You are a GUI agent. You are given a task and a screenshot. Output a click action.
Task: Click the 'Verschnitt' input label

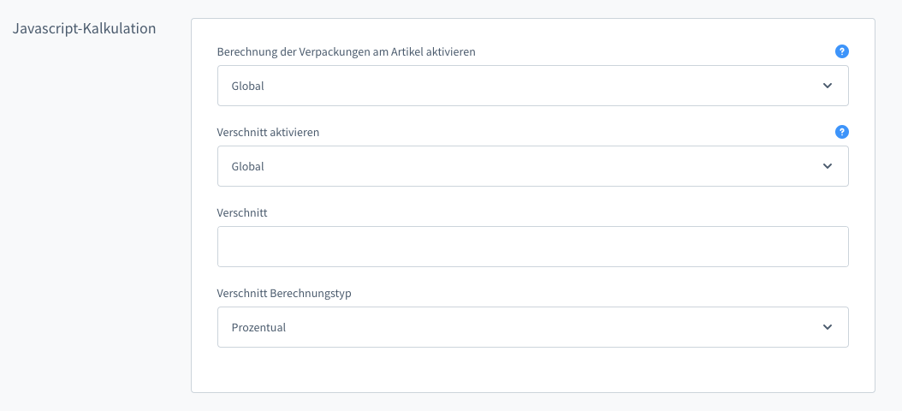coord(242,213)
